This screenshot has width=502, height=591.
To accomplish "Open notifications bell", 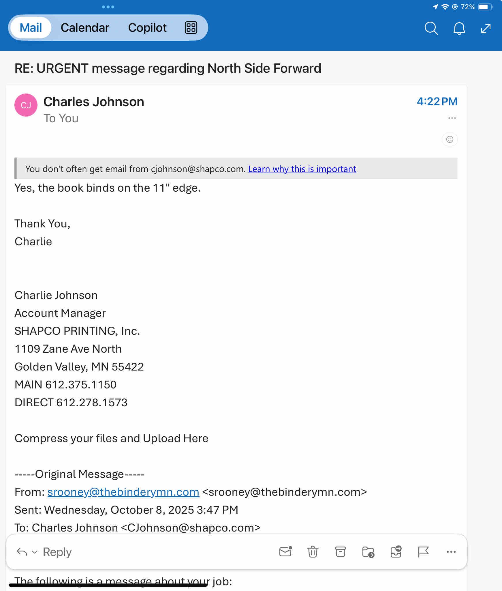I will coord(459,28).
